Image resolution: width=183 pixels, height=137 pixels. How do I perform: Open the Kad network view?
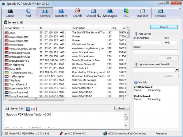(x=28, y=13)
